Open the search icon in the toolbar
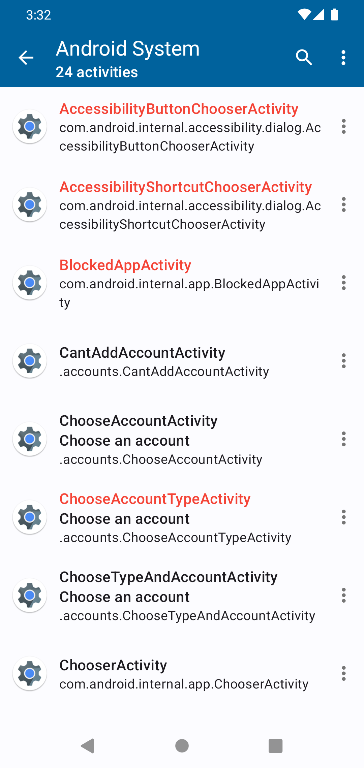Viewport: 364px width, 768px height. click(x=304, y=58)
